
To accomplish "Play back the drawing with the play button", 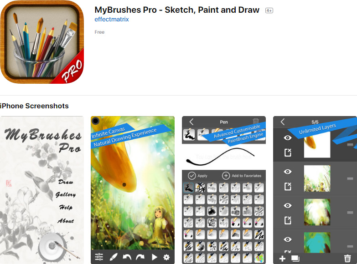I will pyautogui.click(x=154, y=257).
